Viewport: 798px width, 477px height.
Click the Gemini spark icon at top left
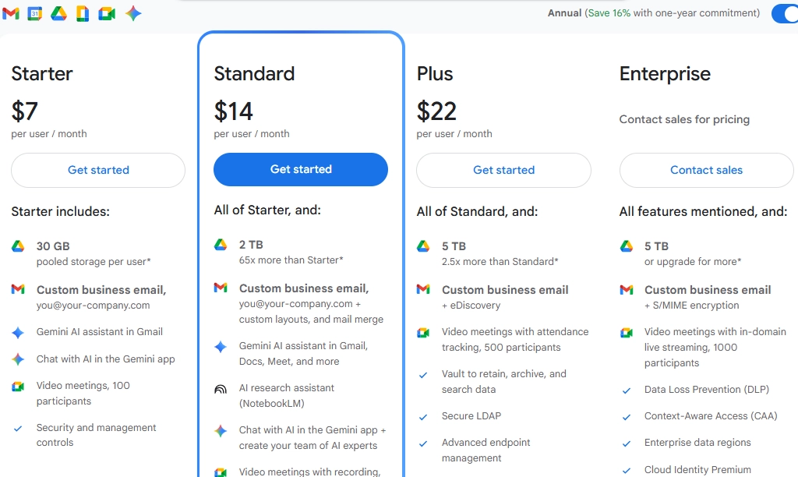(132, 13)
